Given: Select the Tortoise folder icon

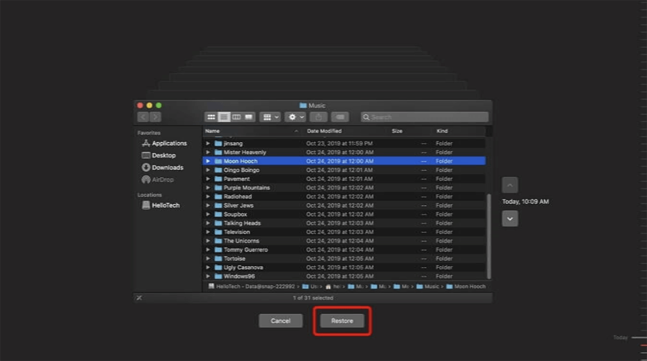Looking at the screenshot, I should 218,258.
